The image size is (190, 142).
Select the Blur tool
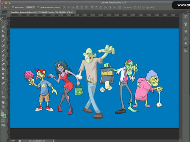(x=3, y=74)
